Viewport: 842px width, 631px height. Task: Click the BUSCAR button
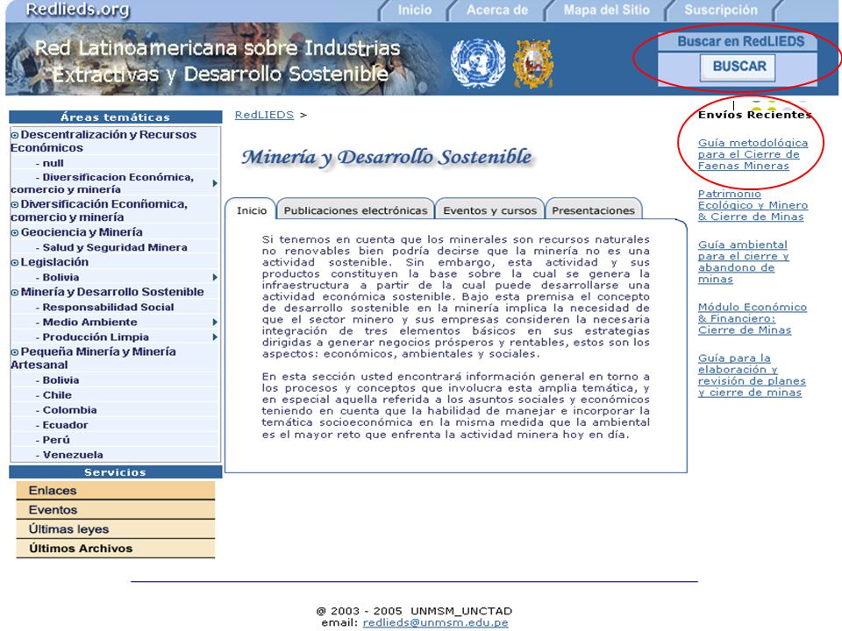click(x=739, y=67)
